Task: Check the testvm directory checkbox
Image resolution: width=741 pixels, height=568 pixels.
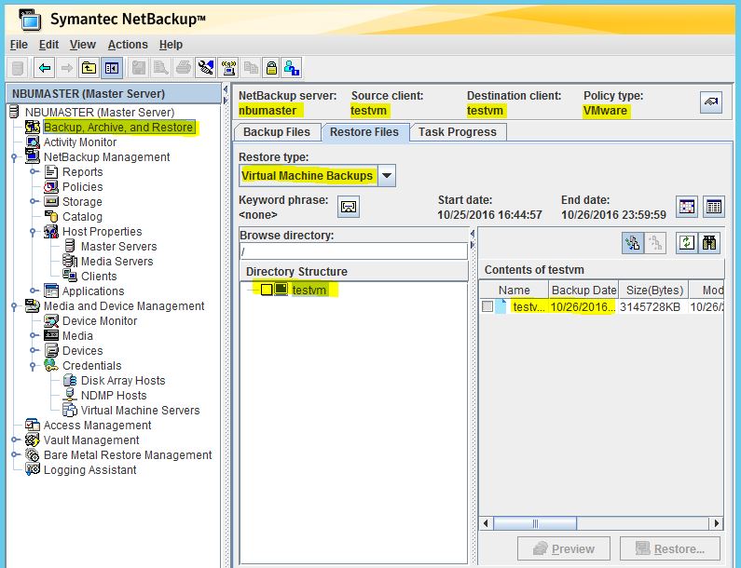Action: [267, 290]
